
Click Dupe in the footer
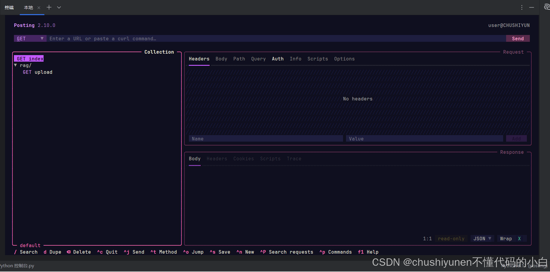[52, 252]
